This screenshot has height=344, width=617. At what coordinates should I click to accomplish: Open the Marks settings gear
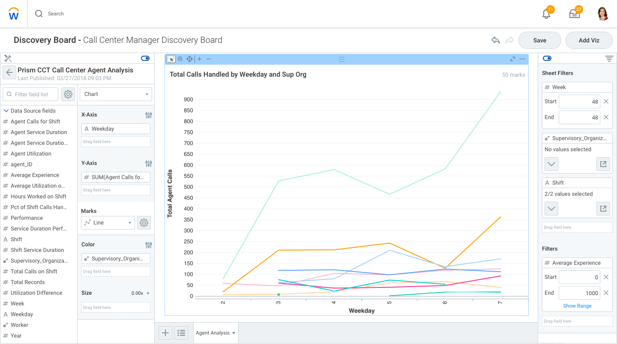click(x=144, y=223)
